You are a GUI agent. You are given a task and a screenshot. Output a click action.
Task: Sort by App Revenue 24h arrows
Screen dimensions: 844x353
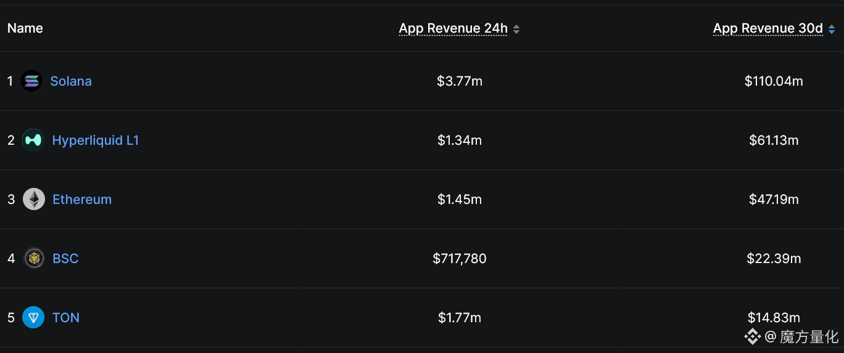pos(516,29)
